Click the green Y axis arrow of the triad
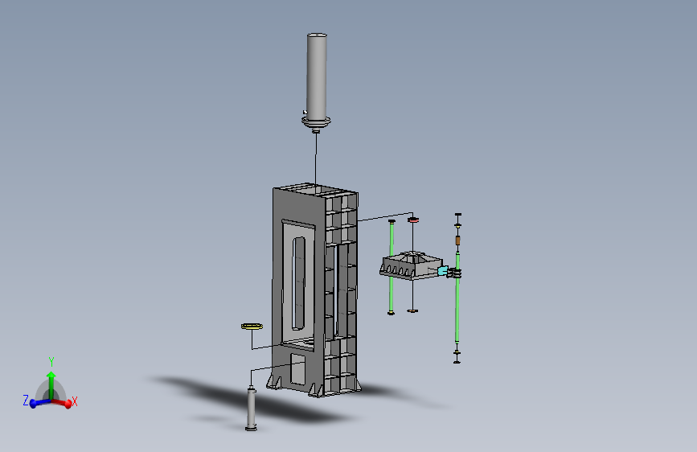The image size is (697, 452). [51, 384]
